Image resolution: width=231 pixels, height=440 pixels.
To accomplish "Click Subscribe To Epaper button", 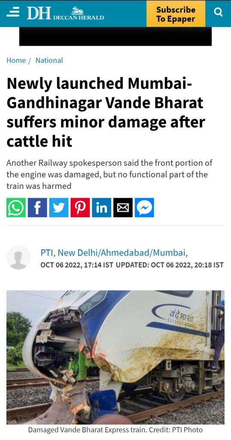I will coord(176,14).
